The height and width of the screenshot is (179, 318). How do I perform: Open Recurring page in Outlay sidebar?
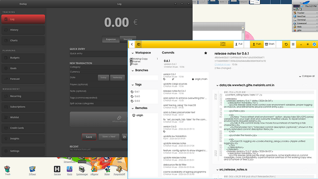[x=23, y=96]
